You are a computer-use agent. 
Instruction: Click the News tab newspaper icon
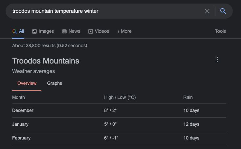click(x=64, y=31)
